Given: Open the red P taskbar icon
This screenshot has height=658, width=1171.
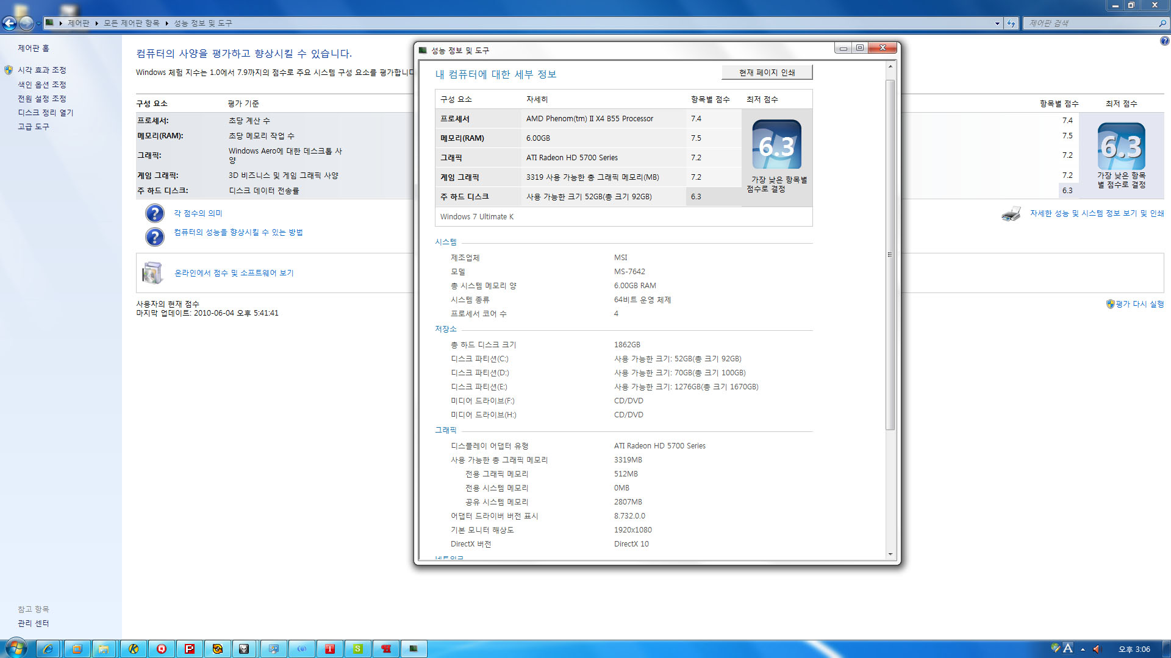Looking at the screenshot, I should click(190, 649).
